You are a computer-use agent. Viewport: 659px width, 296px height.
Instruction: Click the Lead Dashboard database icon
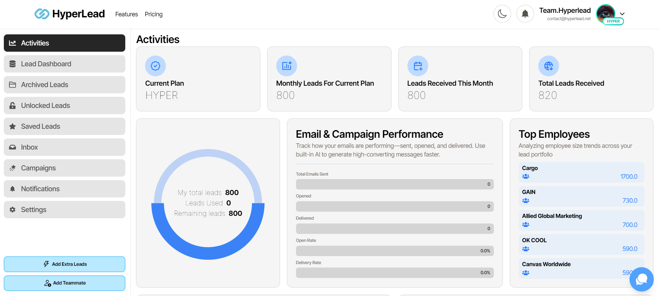click(12, 64)
